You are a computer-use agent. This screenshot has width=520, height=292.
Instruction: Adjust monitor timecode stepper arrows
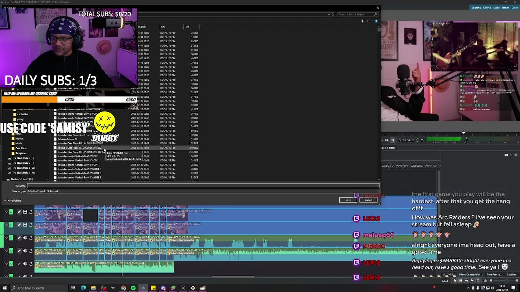(x=417, y=140)
